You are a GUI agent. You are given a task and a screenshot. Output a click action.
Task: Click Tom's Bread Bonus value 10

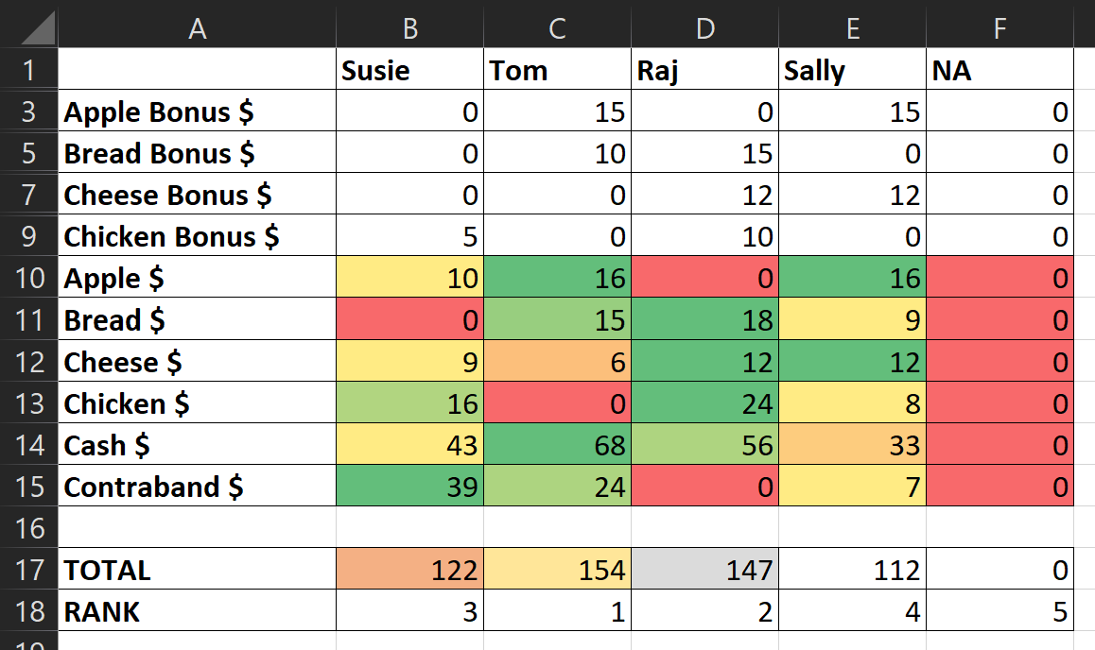(x=557, y=153)
